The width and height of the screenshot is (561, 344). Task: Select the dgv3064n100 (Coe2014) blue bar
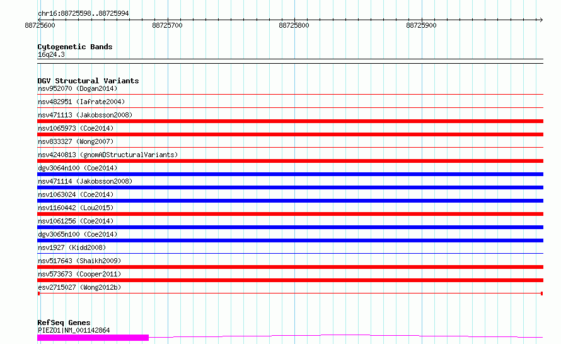[x=290, y=174]
